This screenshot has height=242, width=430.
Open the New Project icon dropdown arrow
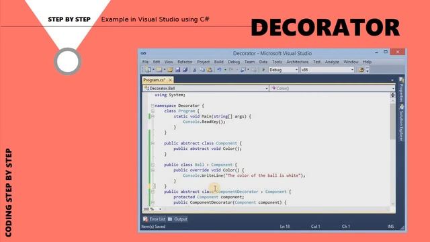[x=153, y=70]
